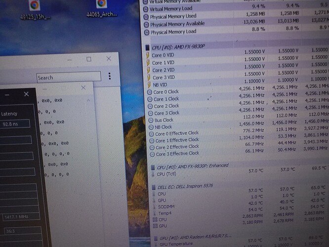Click the 13,026 MB Physical Memory Available value
The width and height of the screenshot is (329, 247).
(254, 22)
